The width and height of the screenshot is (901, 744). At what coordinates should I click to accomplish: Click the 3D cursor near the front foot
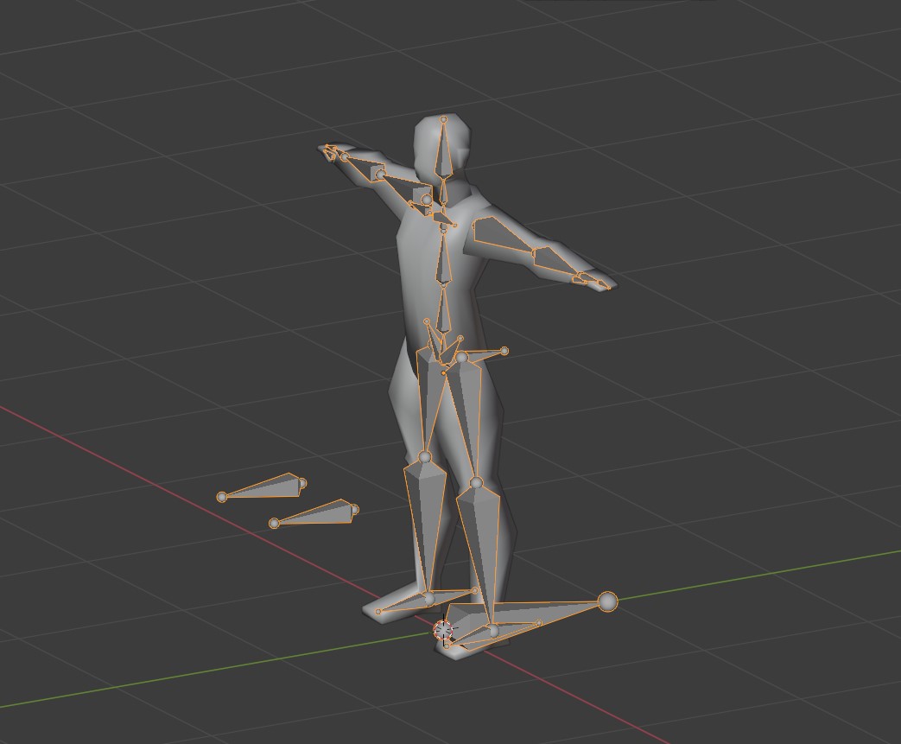[x=443, y=630]
